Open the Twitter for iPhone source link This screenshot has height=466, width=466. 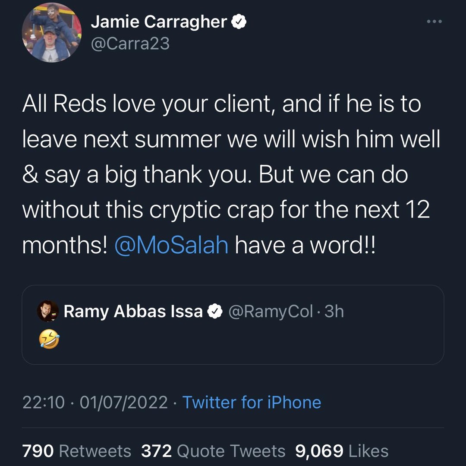coord(252,402)
